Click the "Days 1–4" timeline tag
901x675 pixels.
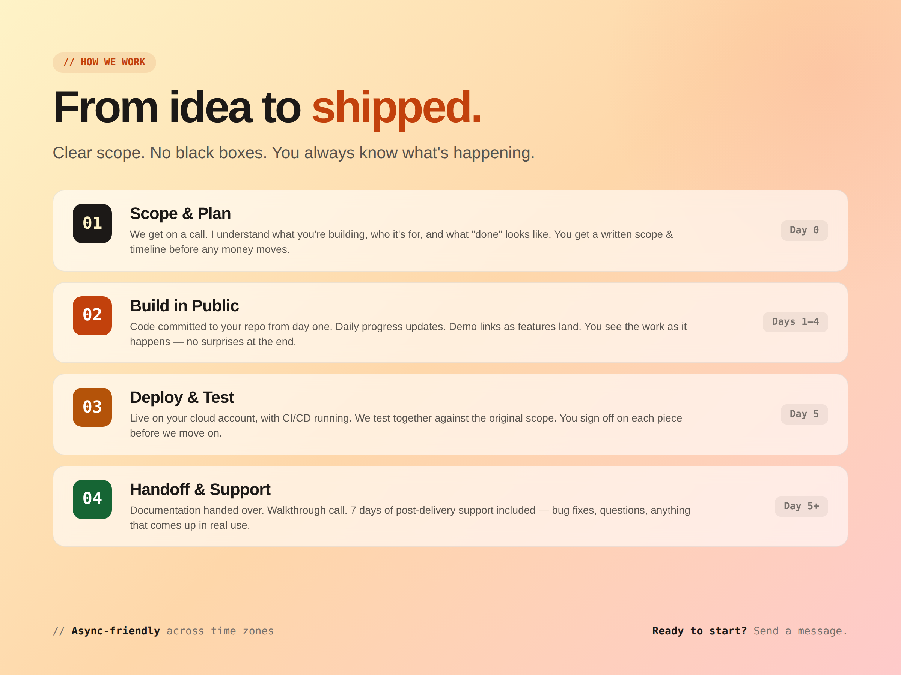click(x=795, y=322)
